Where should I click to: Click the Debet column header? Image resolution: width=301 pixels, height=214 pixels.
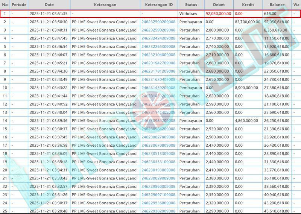coord(219,5)
